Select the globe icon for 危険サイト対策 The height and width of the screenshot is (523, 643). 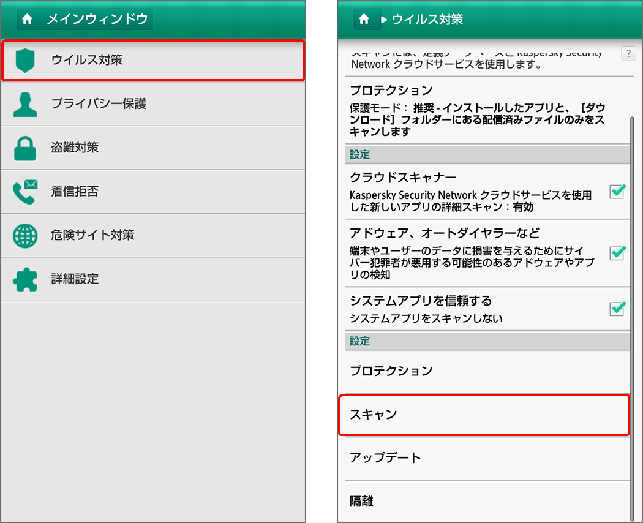(26, 235)
